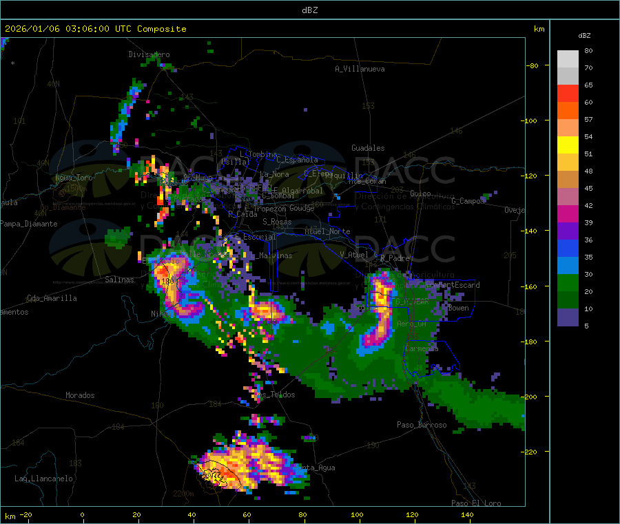Click the Salinas map label
The width and height of the screenshot is (620, 524).
coord(119,280)
